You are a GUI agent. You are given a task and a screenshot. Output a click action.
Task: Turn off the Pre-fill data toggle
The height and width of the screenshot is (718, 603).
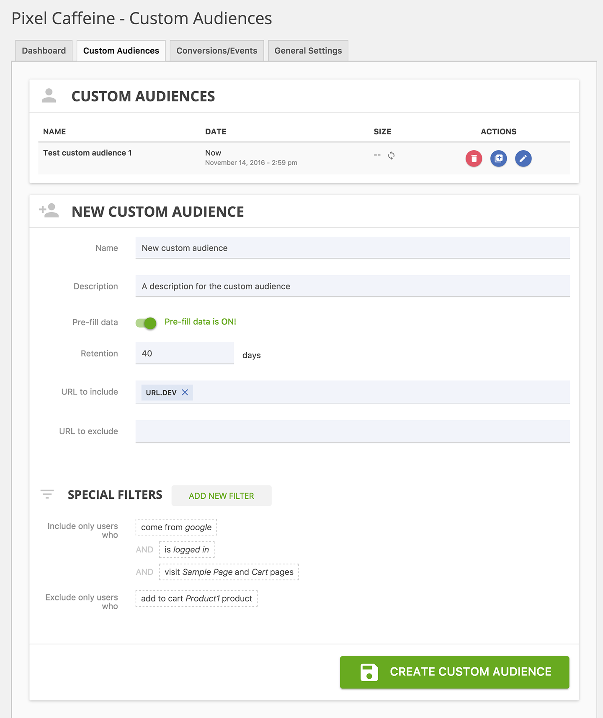[x=146, y=323]
